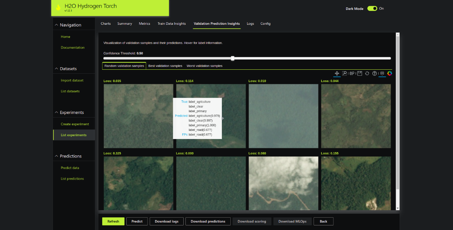Screen dimensions: 453x230
Task: Open the plot help icon
Action: 374,73
